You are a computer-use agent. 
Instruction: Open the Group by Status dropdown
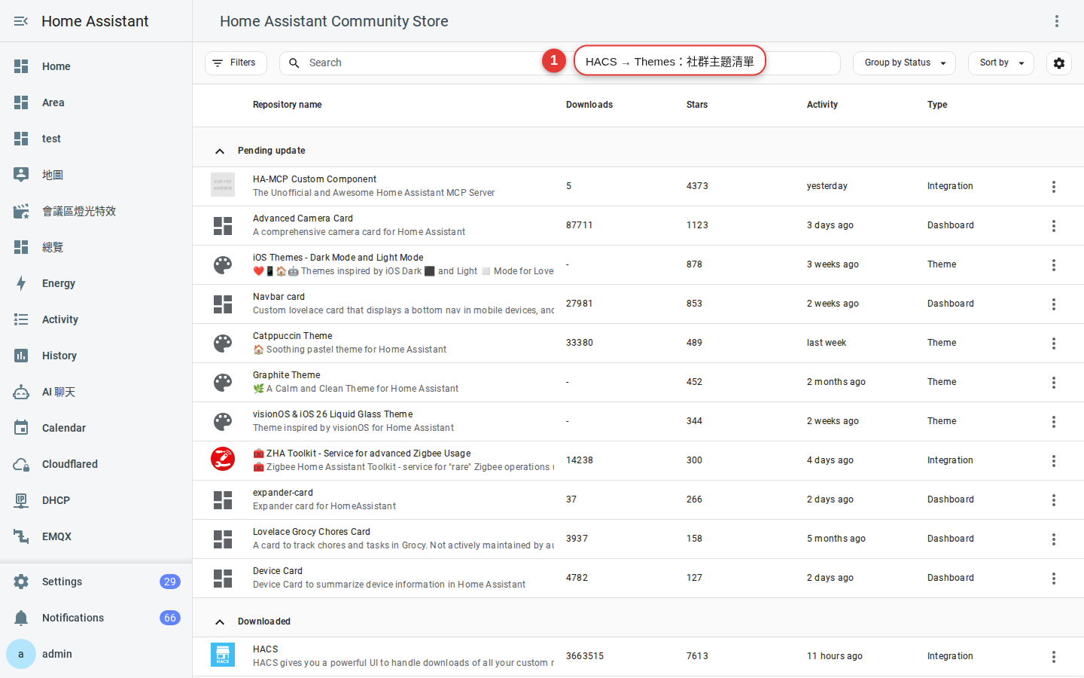pos(904,63)
